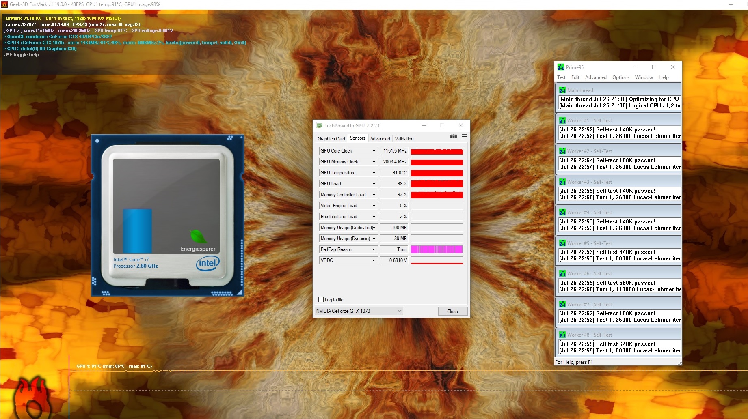748x419 pixels.
Task: Open the Prime95 Test menu
Action: pyautogui.click(x=562, y=77)
